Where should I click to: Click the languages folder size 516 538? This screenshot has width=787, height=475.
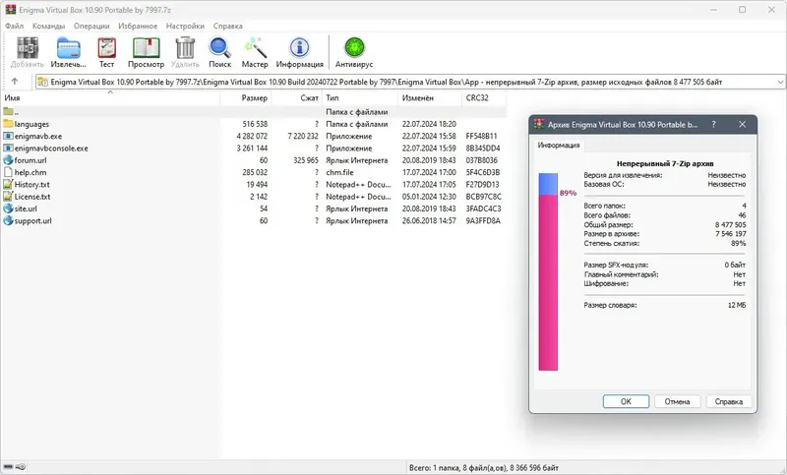255,123
